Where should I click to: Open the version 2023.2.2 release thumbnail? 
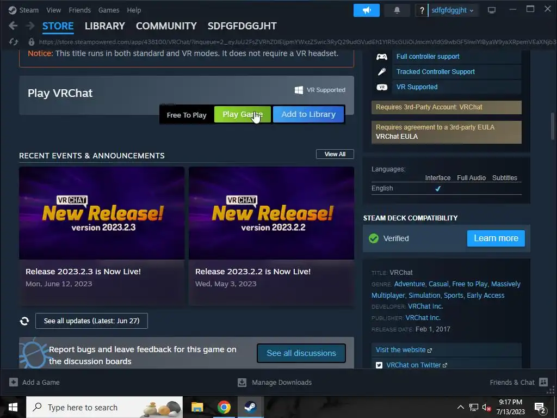coord(271,213)
